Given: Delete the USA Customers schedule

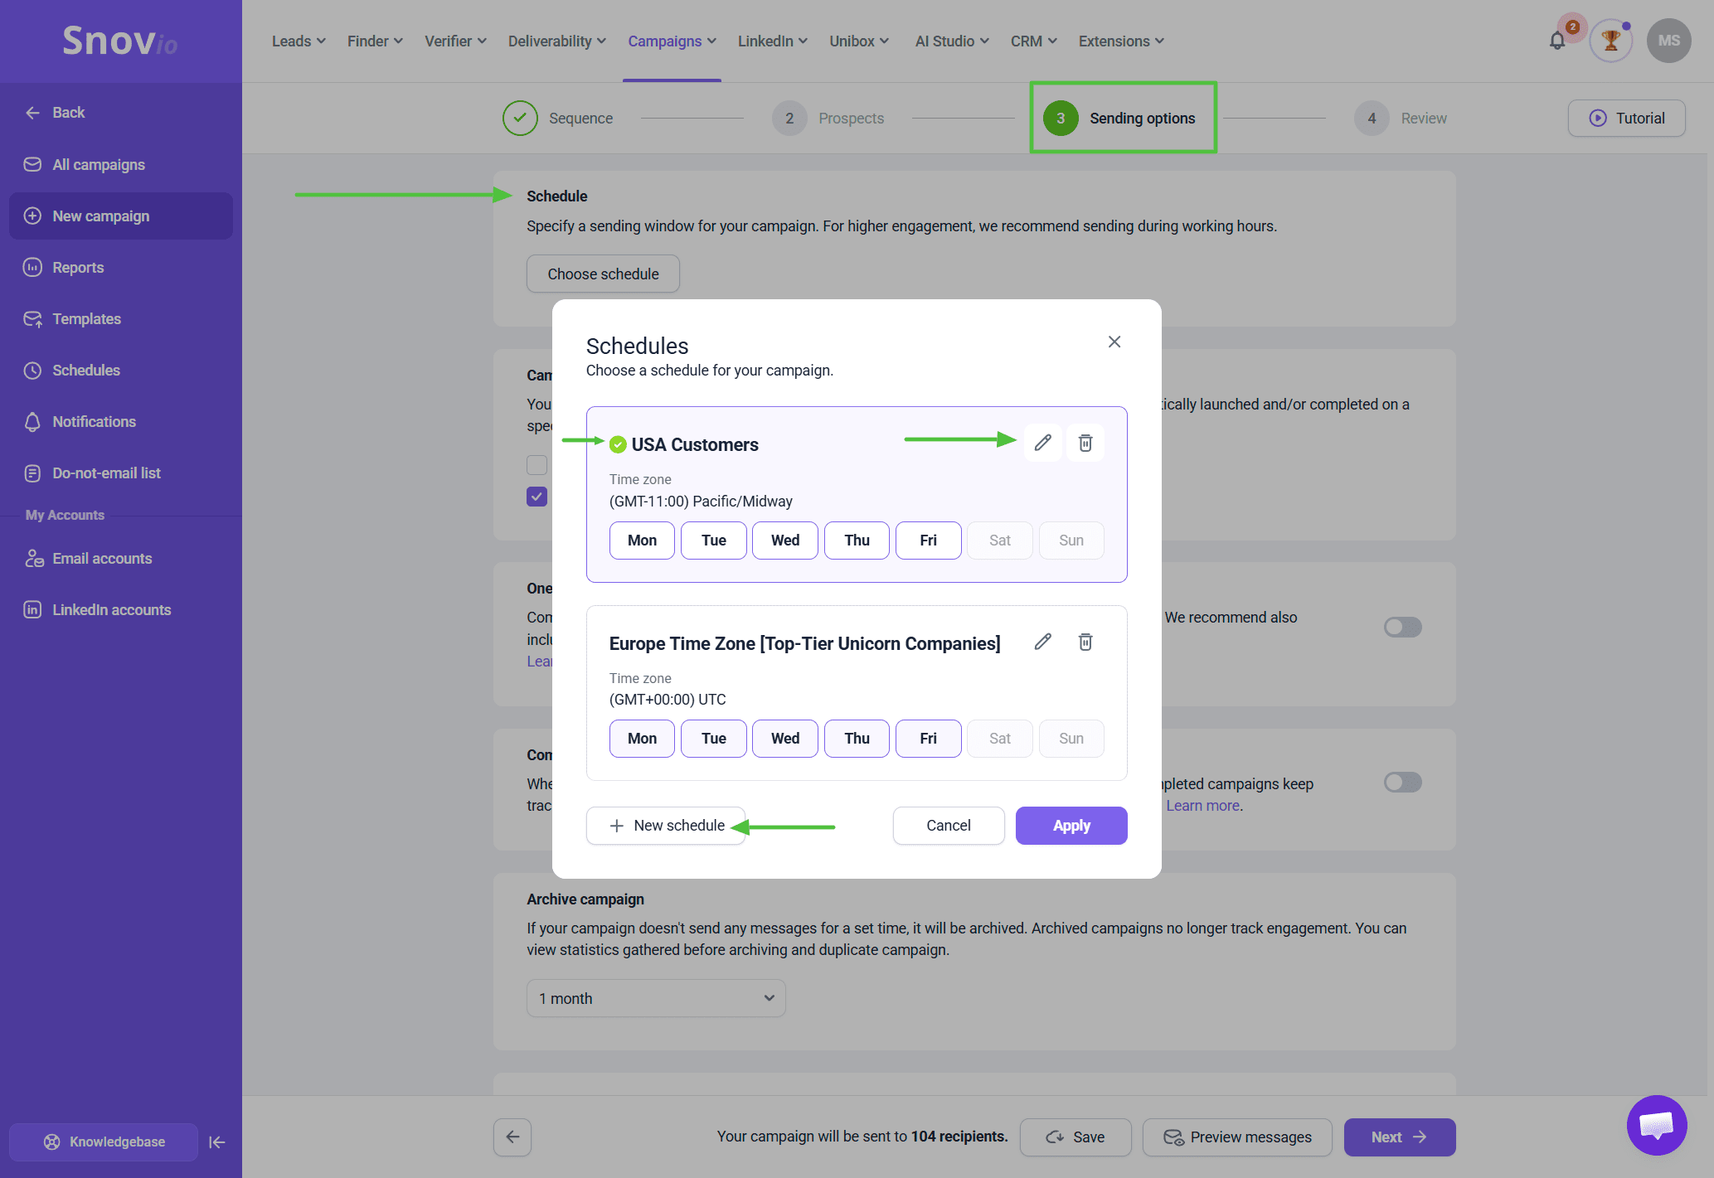Looking at the screenshot, I should coord(1085,443).
